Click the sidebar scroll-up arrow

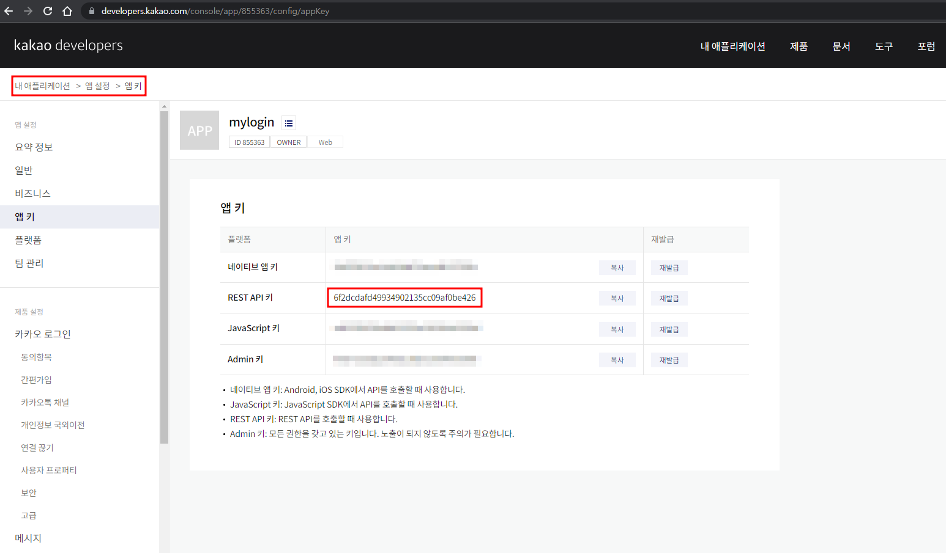coord(164,106)
